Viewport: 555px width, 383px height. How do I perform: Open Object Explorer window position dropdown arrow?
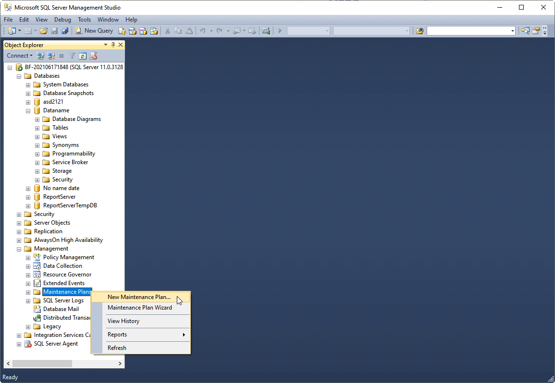coord(106,45)
